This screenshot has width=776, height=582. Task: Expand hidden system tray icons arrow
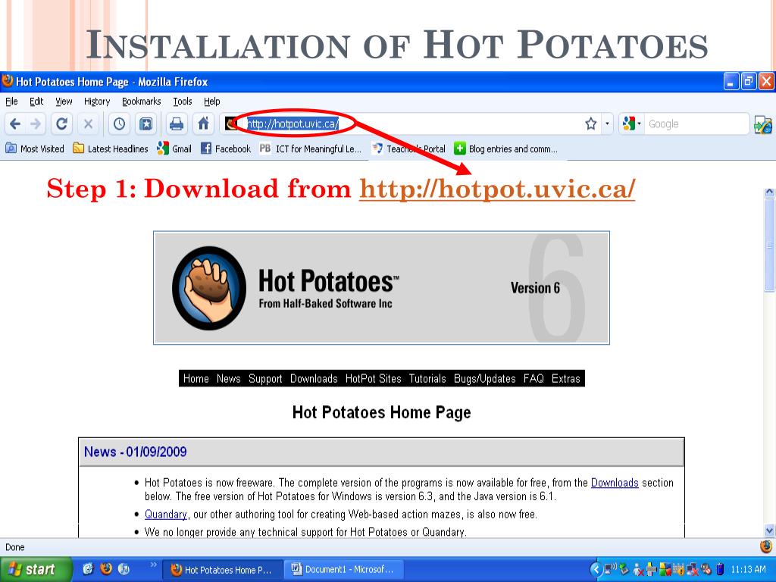coord(596,570)
